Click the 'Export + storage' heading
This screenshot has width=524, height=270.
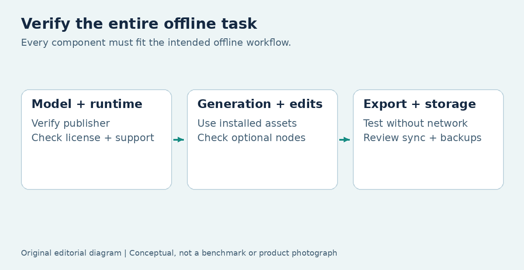point(420,105)
